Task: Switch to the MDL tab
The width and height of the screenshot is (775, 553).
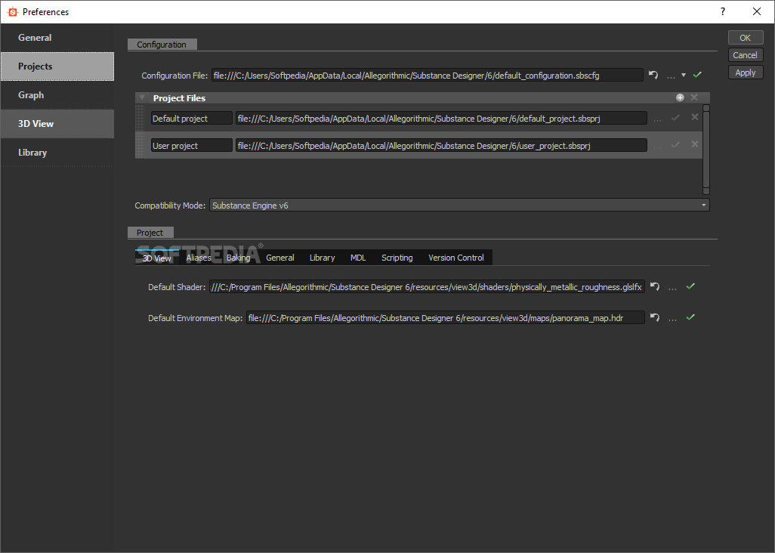Action: [358, 258]
